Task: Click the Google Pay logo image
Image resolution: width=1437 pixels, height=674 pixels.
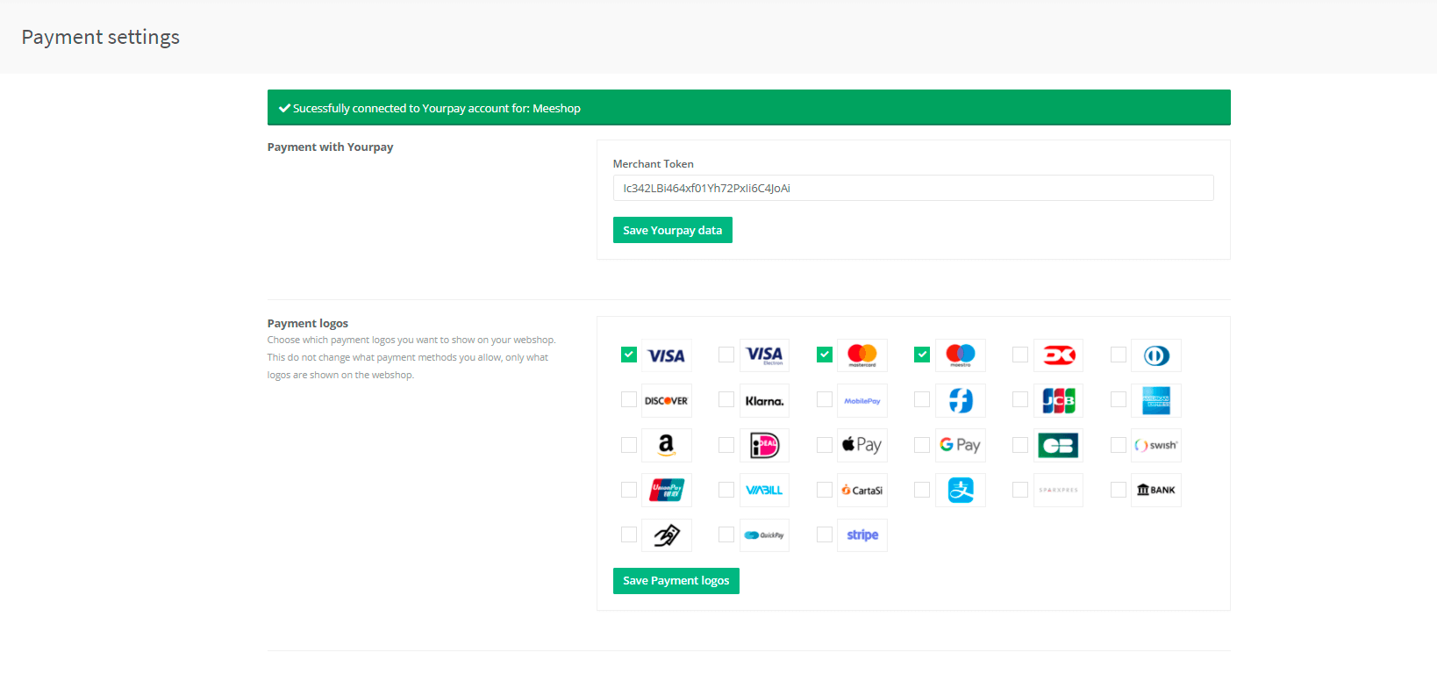Action: pyautogui.click(x=961, y=445)
